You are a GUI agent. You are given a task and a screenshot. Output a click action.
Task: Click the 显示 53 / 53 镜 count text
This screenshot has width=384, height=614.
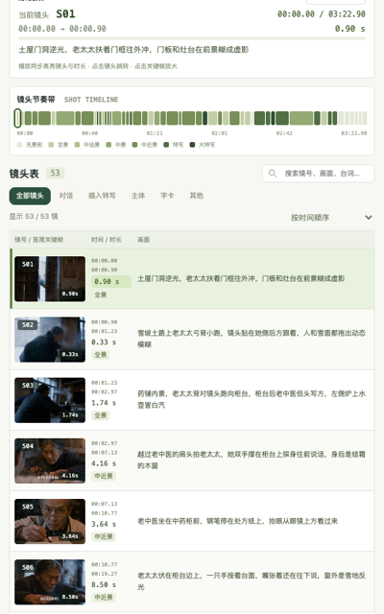point(34,217)
